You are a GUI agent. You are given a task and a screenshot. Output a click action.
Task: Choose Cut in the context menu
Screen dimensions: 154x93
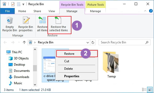[x=77, y=61]
